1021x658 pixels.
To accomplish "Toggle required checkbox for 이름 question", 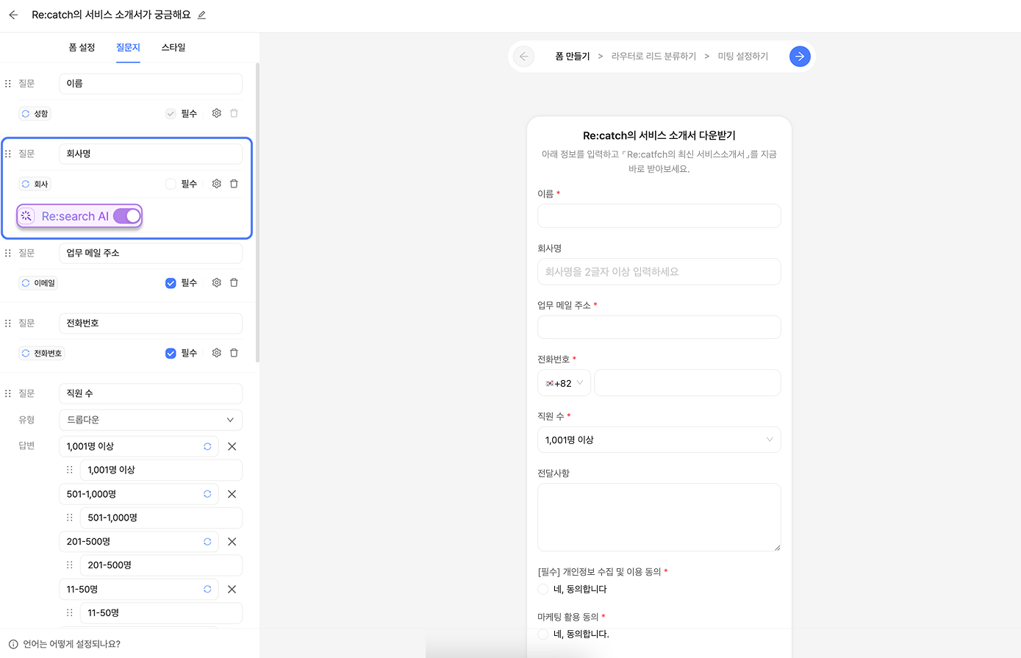I will 171,113.
